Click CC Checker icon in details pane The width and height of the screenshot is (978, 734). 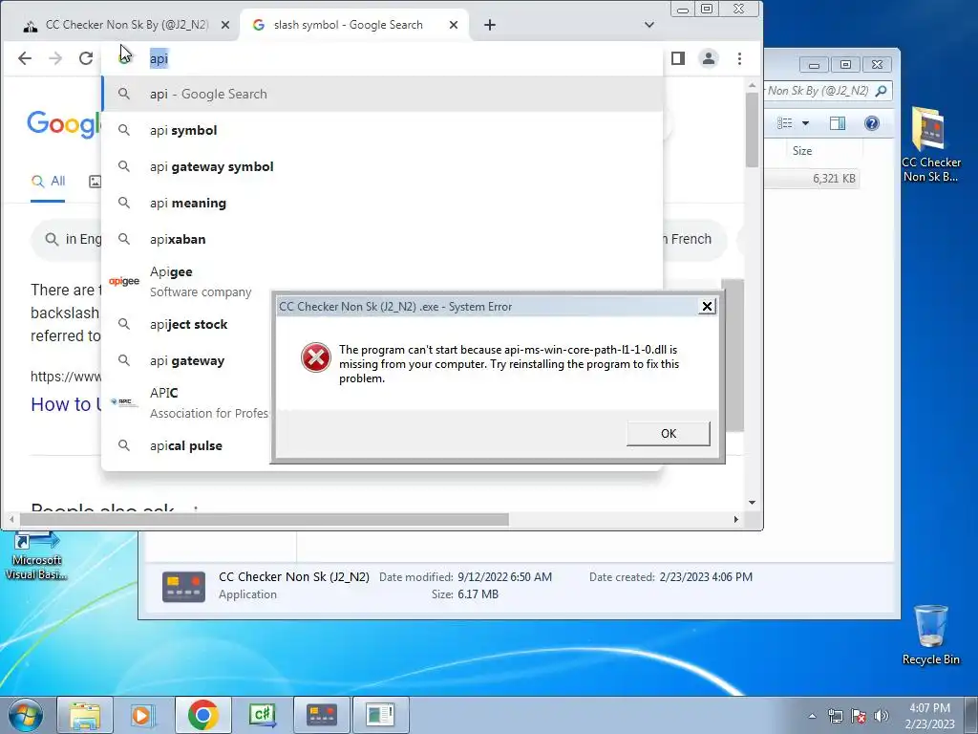(x=183, y=587)
